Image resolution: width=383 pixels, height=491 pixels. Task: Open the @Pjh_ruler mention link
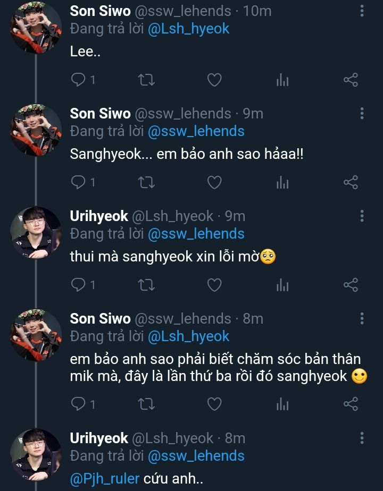coord(104,479)
